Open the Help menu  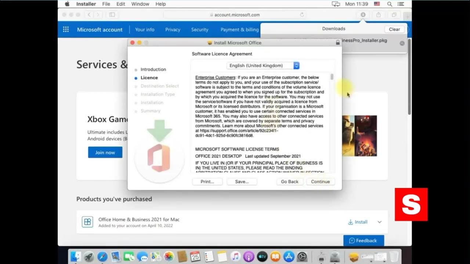pos(161,4)
